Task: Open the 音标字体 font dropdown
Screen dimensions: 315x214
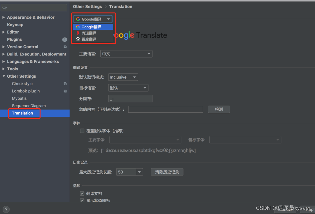Action: tap(245, 140)
